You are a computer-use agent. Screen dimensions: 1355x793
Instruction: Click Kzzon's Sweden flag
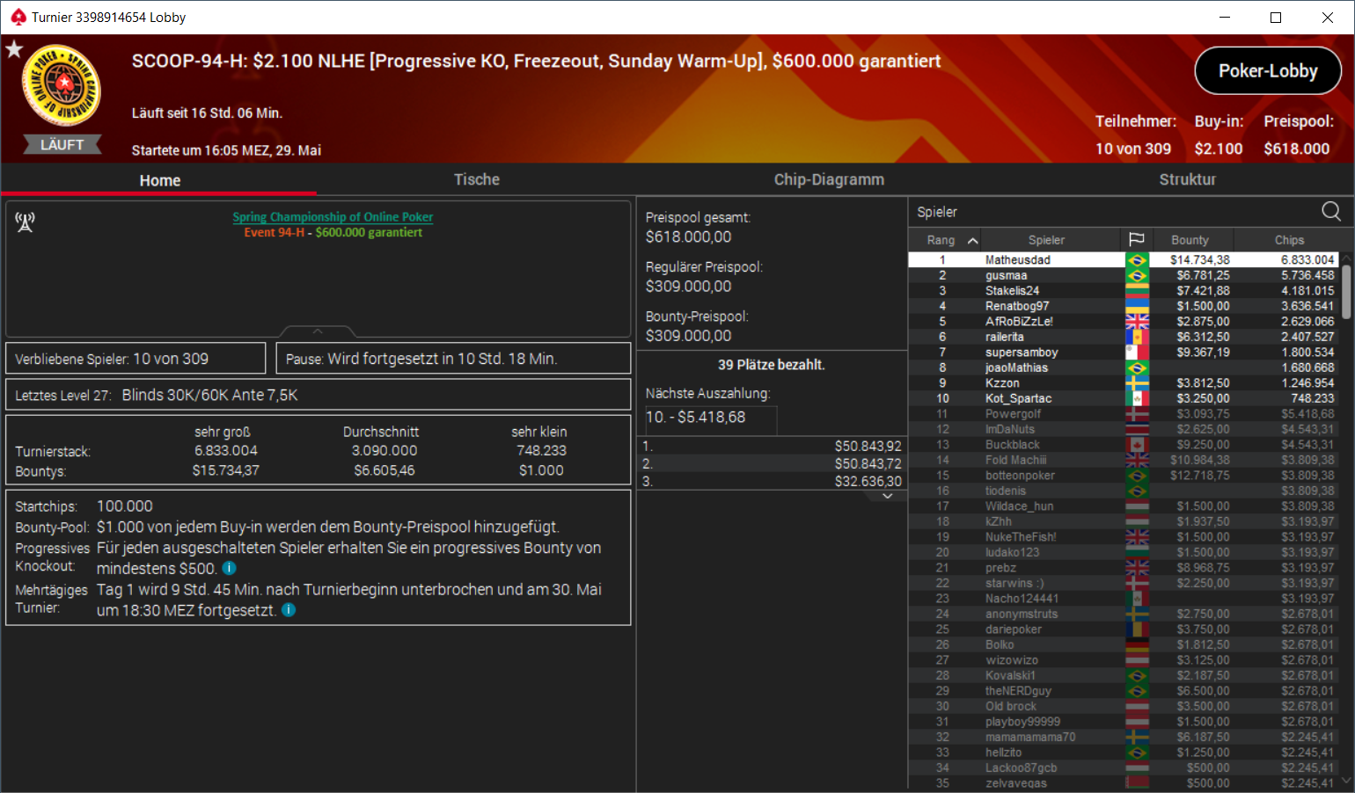(x=1138, y=382)
